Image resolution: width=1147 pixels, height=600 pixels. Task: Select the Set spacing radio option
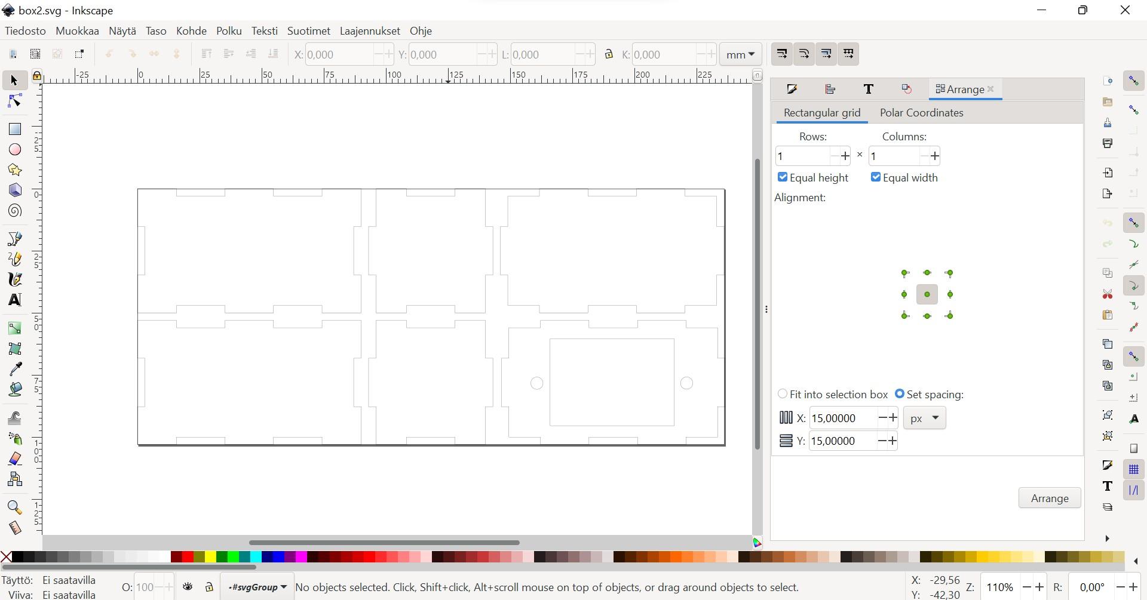900,394
